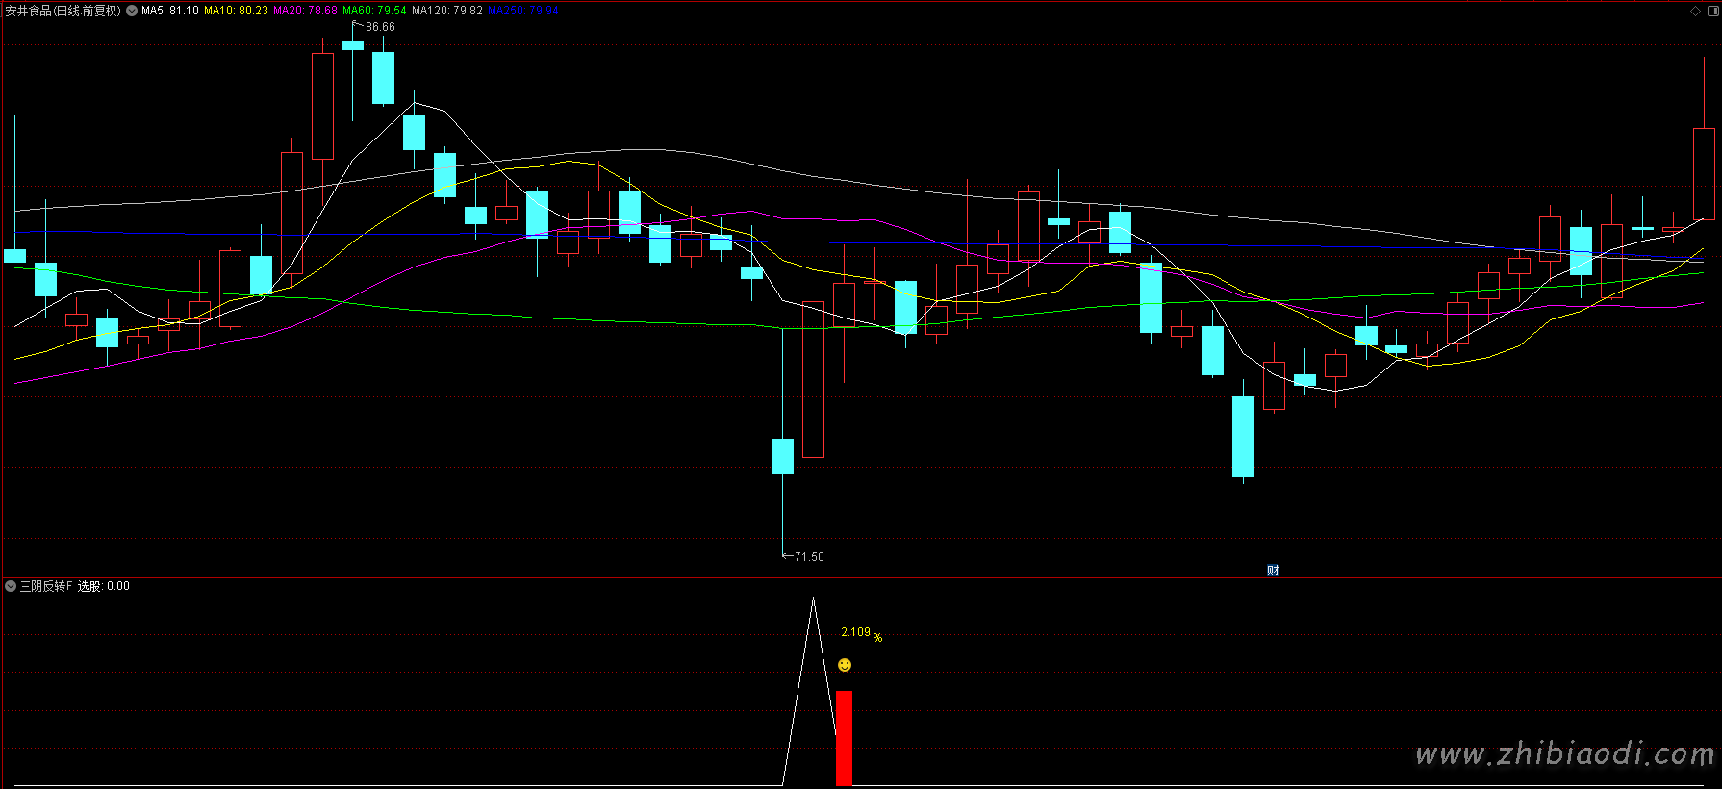Click the red signal bar in indicator panel
The image size is (1722, 789).
coord(844,737)
